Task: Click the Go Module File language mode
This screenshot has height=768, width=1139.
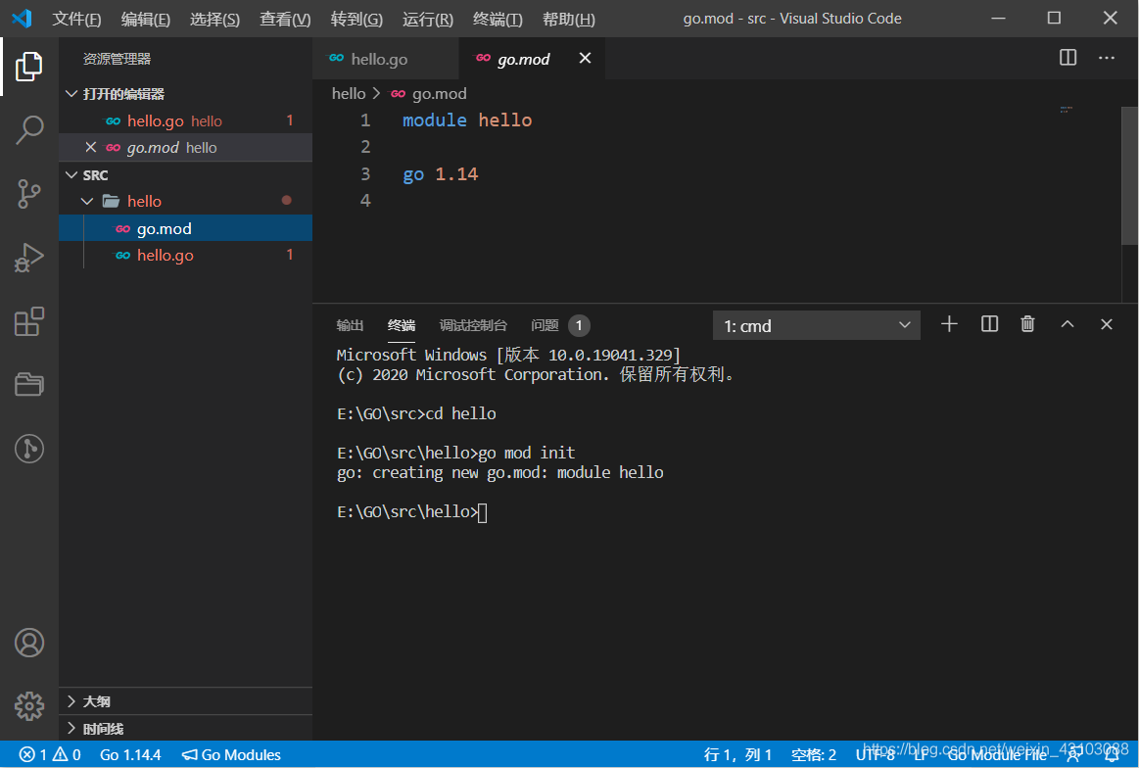Action: tap(997, 755)
